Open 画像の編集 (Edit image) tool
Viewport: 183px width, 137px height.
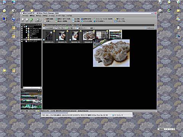tap(49, 19)
